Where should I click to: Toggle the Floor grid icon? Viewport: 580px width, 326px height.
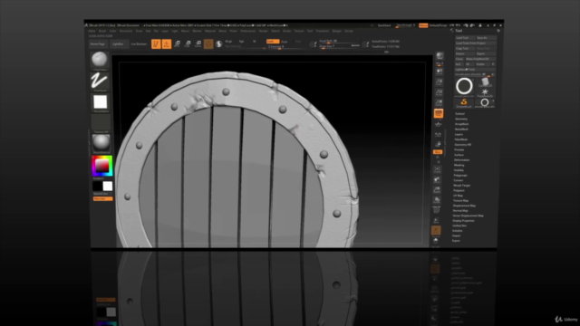[439, 125]
